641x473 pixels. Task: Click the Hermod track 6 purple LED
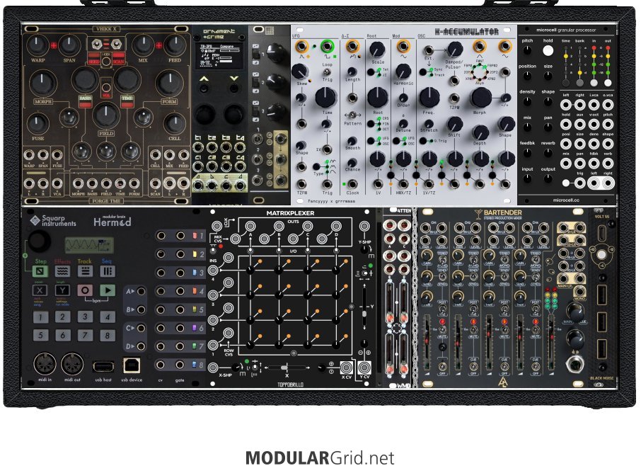(195, 328)
